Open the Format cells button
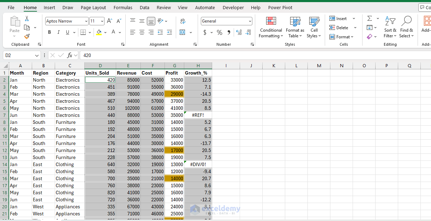The image size is (431, 221). click(x=341, y=37)
